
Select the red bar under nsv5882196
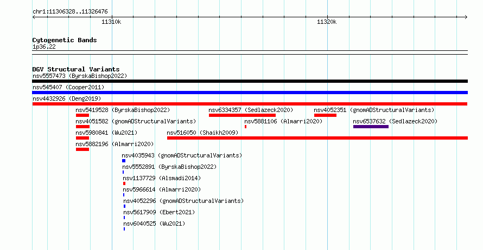(82, 149)
